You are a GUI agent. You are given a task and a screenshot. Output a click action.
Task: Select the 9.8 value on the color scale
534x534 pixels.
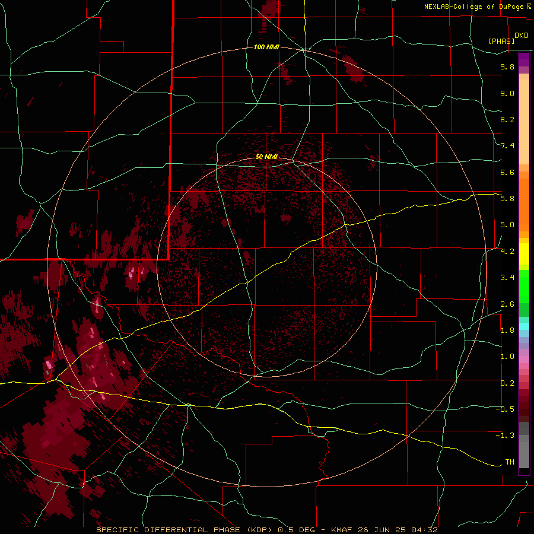coord(507,66)
